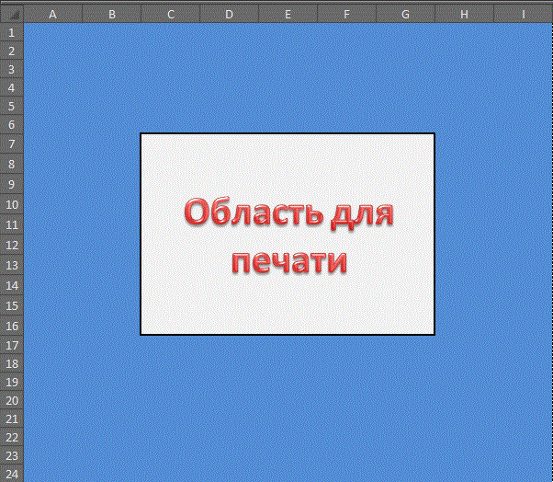Select row 24 header
553x482 pixels.
click(11, 474)
